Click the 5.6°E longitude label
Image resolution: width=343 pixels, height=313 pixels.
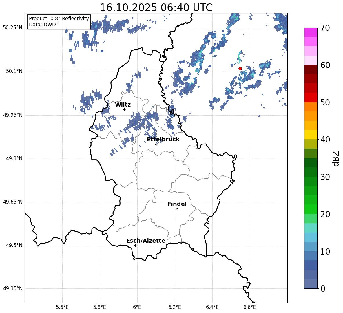62,307
